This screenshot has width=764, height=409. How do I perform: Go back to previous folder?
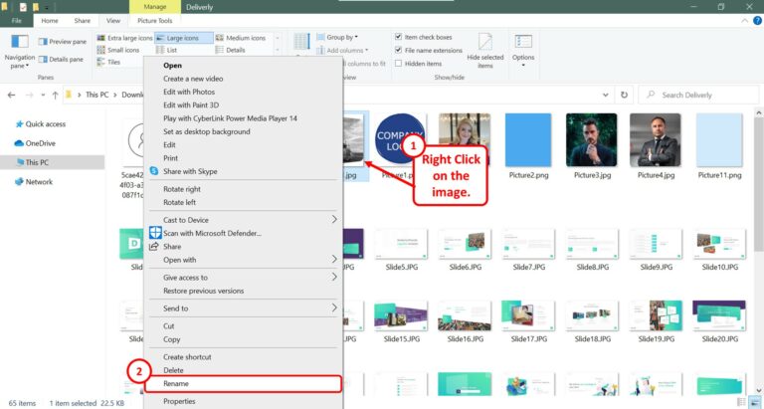pos(11,96)
